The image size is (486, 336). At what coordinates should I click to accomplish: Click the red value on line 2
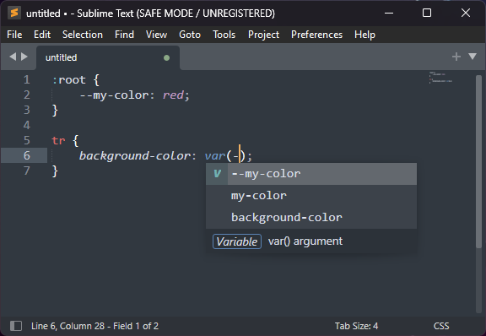point(173,95)
